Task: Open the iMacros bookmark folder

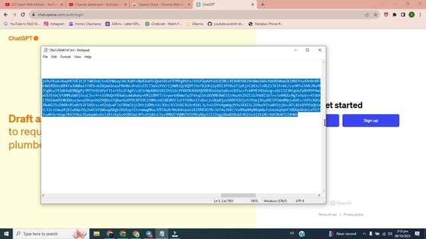Action: (194, 24)
